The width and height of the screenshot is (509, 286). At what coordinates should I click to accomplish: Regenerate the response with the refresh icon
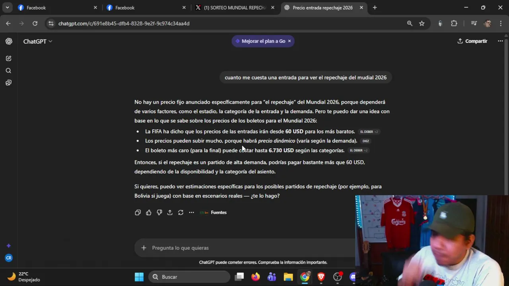click(x=181, y=213)
